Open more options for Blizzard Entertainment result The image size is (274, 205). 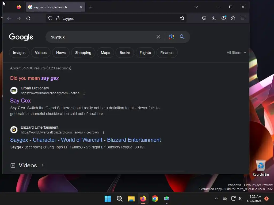click(103, 132)
